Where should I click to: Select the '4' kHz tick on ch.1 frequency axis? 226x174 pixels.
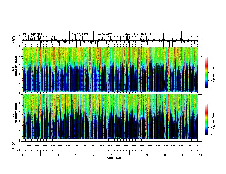point(20,74)
